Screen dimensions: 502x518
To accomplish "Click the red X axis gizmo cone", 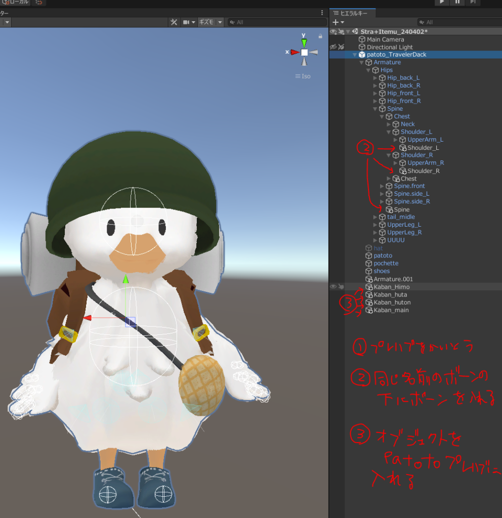I will 293,52.
